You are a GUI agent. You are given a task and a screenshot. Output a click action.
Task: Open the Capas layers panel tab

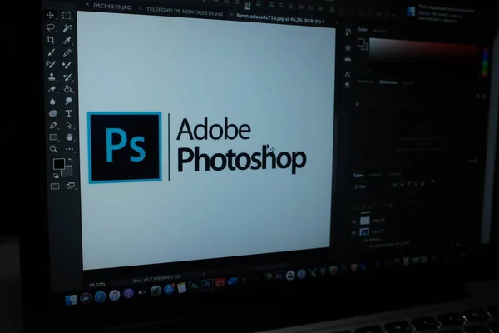pyautogui.click(x=358, y=176)
